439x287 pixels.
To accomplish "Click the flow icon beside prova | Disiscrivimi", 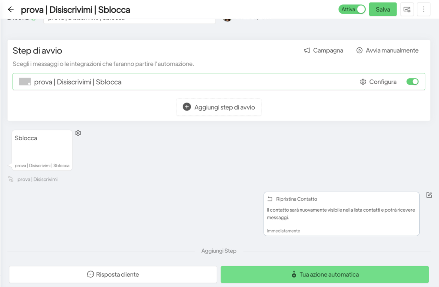I will pos(11,179).
